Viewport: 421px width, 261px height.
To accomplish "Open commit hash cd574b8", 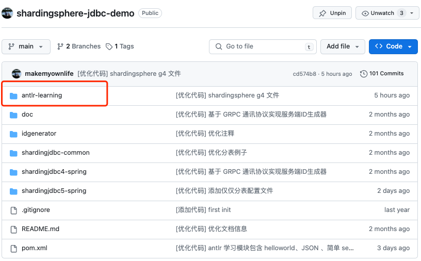I will pyautogui.click(x=304, y=74).
